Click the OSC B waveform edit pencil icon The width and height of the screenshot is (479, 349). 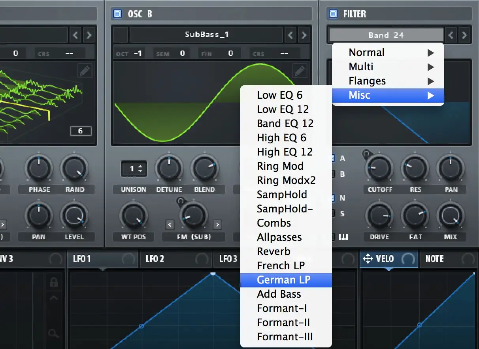coord(300,71)
